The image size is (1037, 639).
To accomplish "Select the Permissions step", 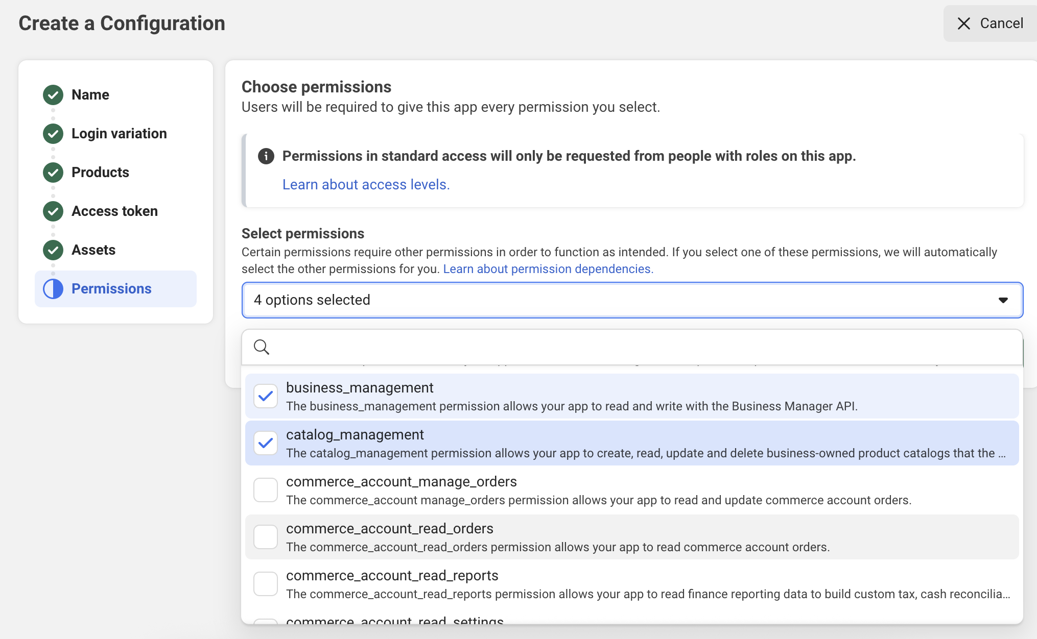I will click(115, 289).
